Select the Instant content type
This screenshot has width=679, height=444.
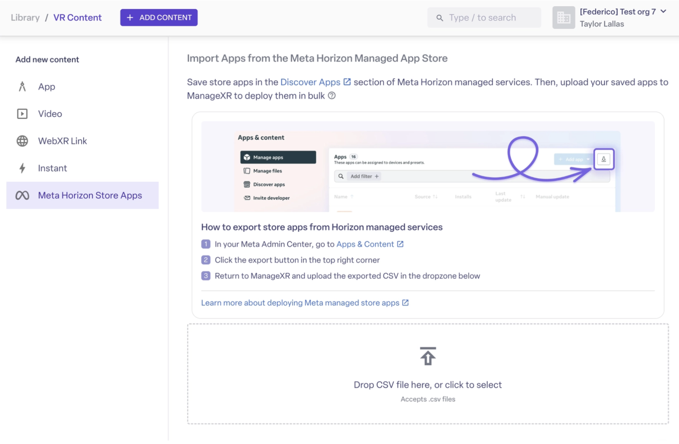(82, 168)
